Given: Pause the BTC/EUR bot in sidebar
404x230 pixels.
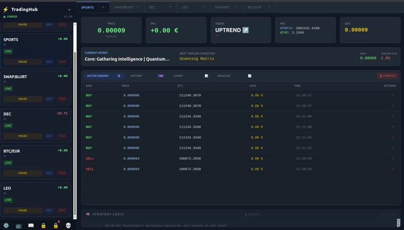Looking at the screenshot, I should point(22,173).
